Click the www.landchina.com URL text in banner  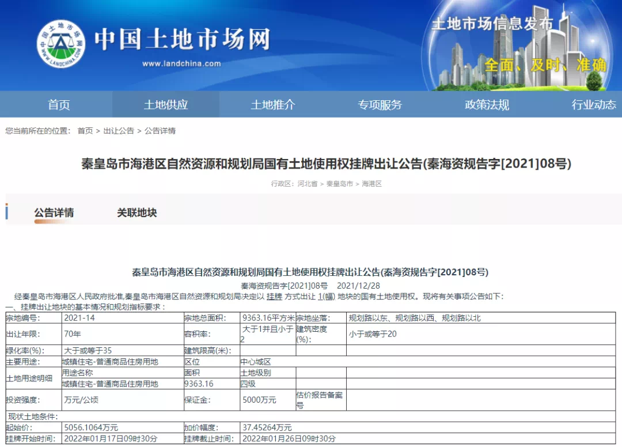[181, 64]
